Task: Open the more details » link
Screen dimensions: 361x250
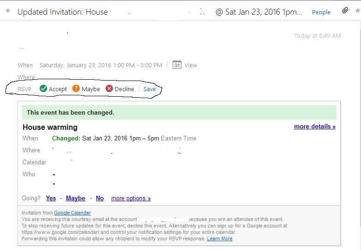Action: tap(315, 127)
